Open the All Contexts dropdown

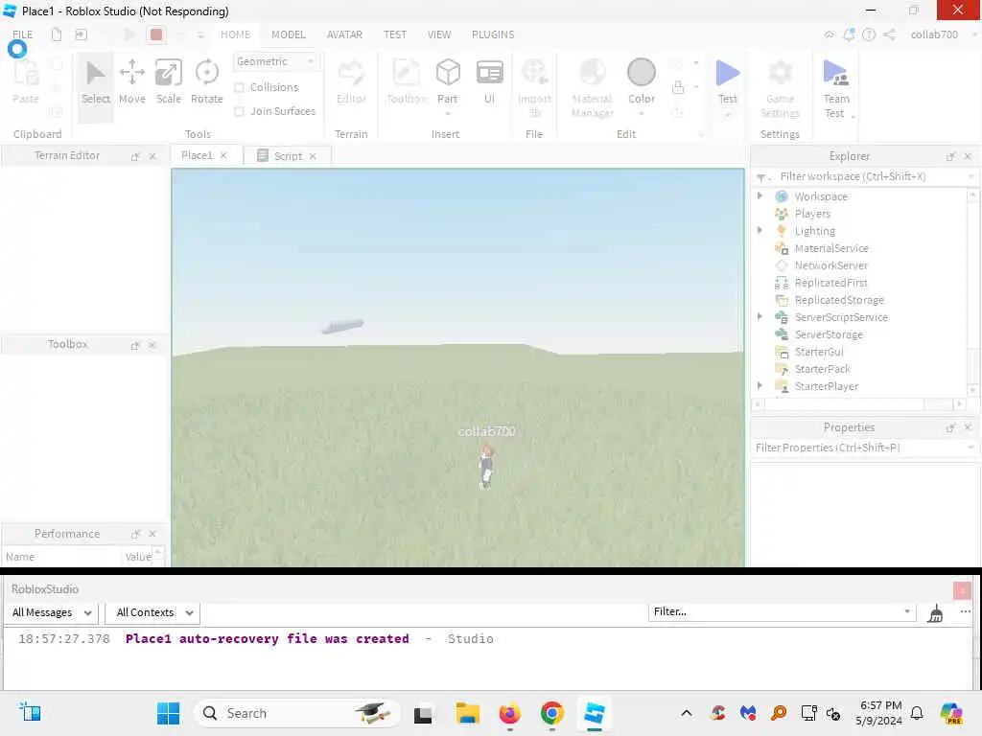(154, 612)
